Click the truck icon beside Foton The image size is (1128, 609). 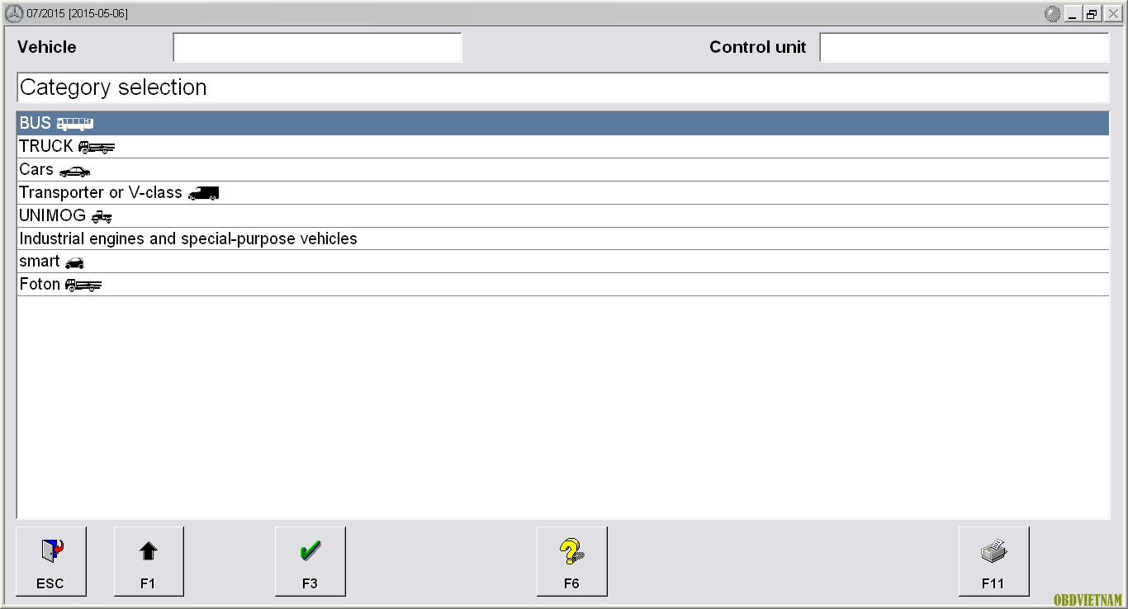83,286
